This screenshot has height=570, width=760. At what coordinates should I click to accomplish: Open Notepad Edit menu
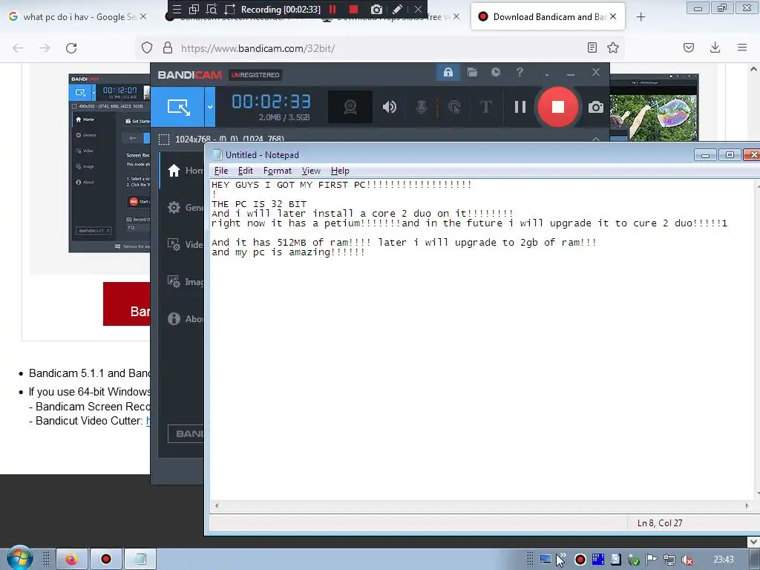pyautogui.click(x=245, y=171)
